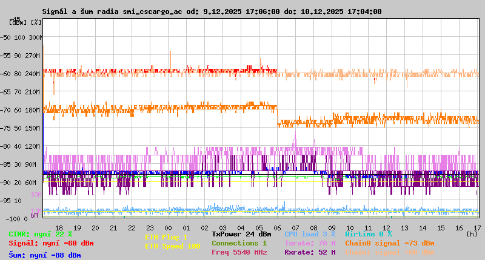Screen dimensions: 485x260
Task: Click the 06 hour mark on time axis
Action: click(278, 228)
